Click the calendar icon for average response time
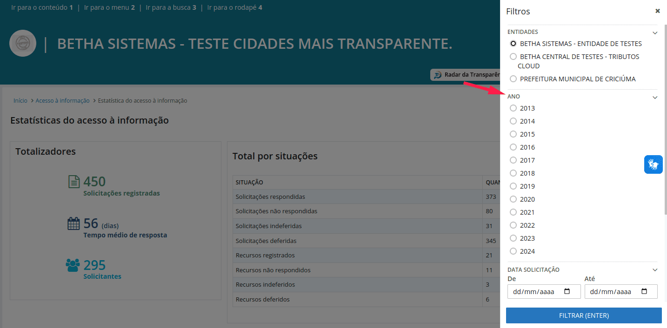This screenshot has width=667, height=328. 74,223
